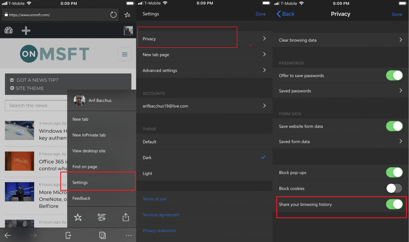Viewport: 409px width, 242px height.
Task: Tap the plus icon below address bar
Action: point(26,31)
